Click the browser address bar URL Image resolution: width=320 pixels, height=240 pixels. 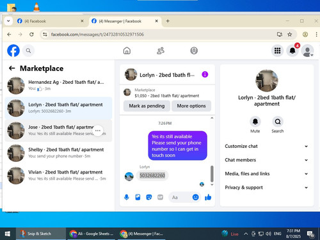97,35
